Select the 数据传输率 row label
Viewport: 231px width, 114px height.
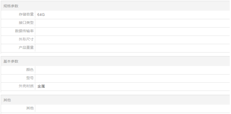(x=24, y=31)
